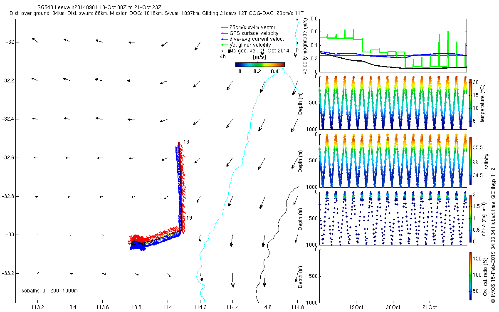This screenshot has height=312, width=499.
Task: Click the '114' longitude tick label
Action: [x=168, y=307]
